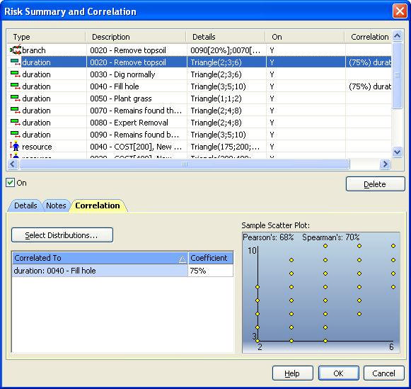The width and height of the screenshot is (411, 389).
Task: Click the 75% coefficient cell
Action: tap(211, 271)
